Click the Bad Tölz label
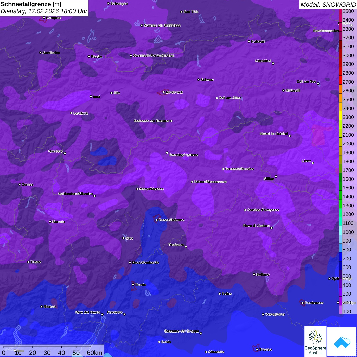Image resolution: width=357 pixels, height=357 pixels. 191,12
